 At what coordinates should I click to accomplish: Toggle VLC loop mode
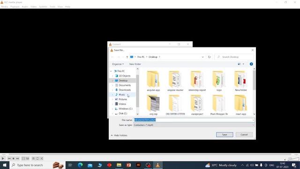[37, 159]
